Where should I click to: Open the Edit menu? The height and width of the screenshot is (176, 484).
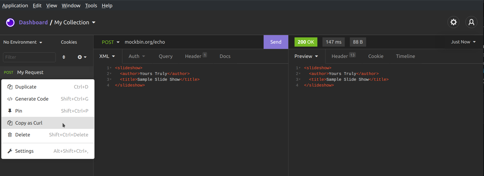(37, 6)
